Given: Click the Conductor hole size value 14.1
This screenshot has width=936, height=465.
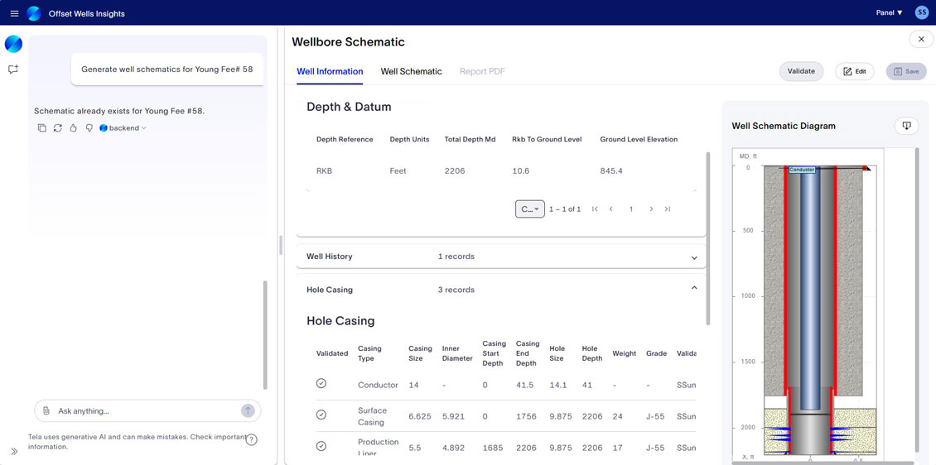Looking at the screenshot, I should pos(557,385).
